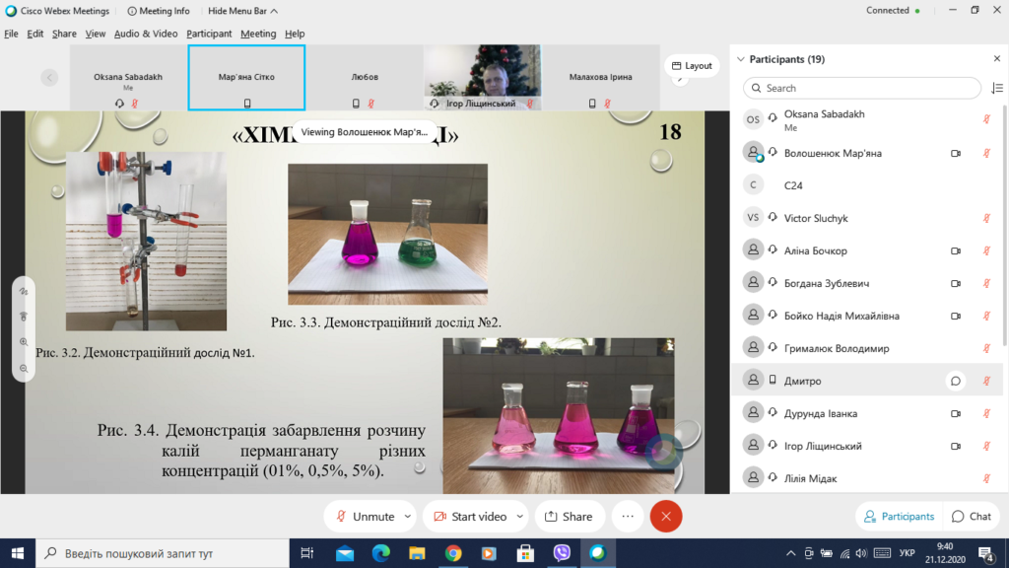Click the participant Search field
This screenshot has height=568, width=1009.
click(x=862, y=88)
